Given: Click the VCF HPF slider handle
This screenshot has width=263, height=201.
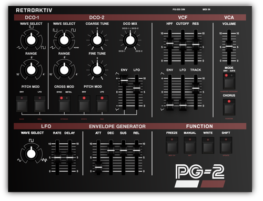Looking at the screenshot, I should click(170, 44).
